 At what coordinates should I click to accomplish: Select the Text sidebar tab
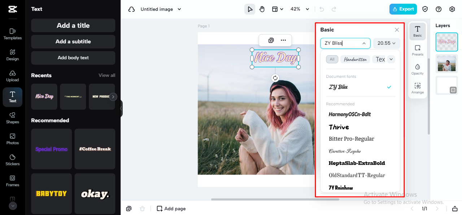pos(13,97)
